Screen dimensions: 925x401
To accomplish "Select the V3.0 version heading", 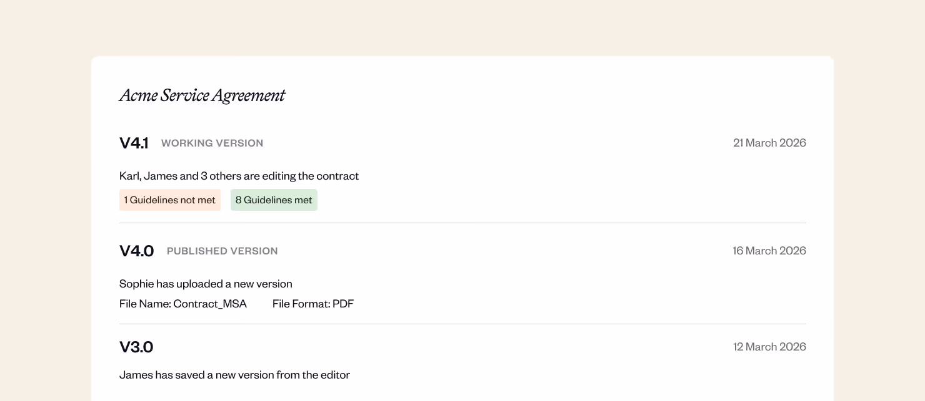I will [x=136, y=347].
